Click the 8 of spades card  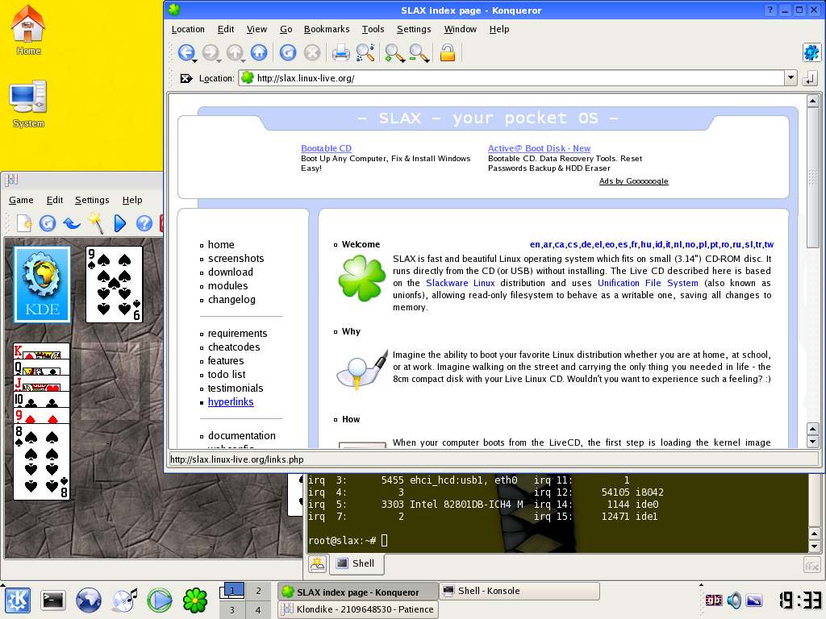[42, 462]
